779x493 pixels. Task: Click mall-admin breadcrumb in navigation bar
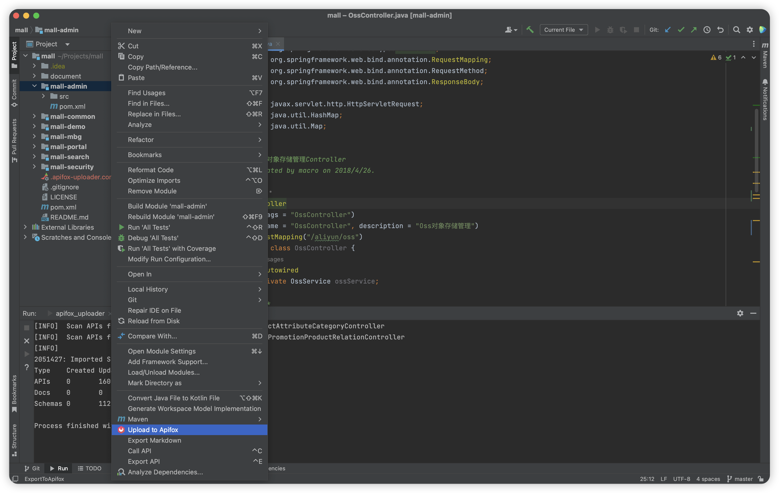(x=57, y=30)
